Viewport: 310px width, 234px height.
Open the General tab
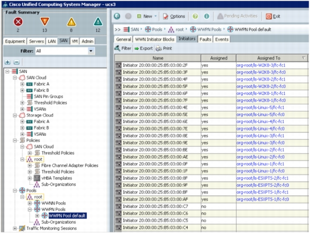[123, 39]
